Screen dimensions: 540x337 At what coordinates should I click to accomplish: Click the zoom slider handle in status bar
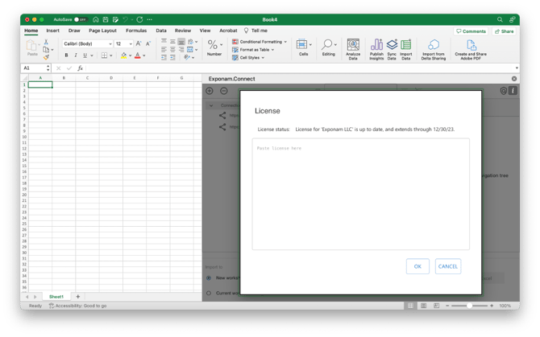tap(469, 306)
